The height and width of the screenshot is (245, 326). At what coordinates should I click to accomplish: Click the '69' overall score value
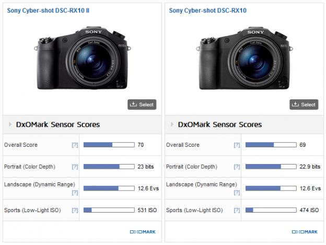click(x=302, y=145)
